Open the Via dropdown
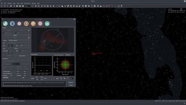 (19, 43)
